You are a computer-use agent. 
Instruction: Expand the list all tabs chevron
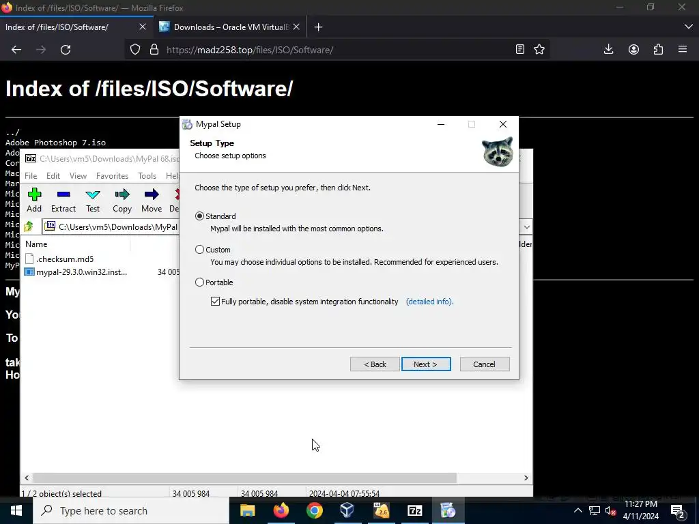click(688, 27)
